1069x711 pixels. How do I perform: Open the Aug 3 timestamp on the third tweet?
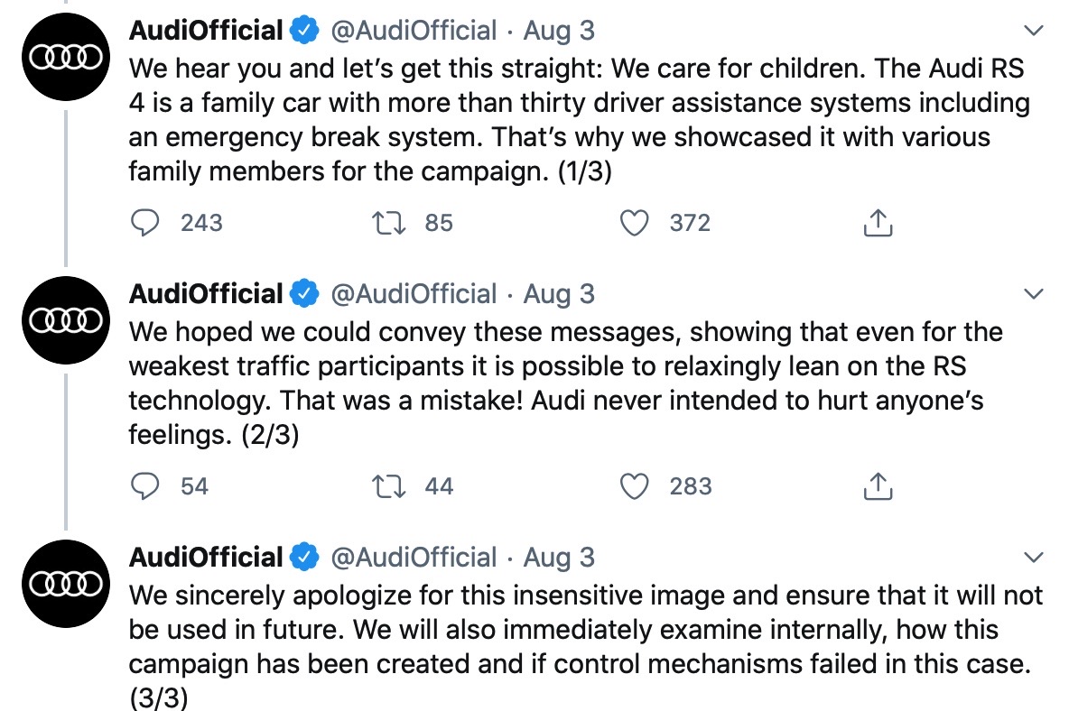[559, 558]
